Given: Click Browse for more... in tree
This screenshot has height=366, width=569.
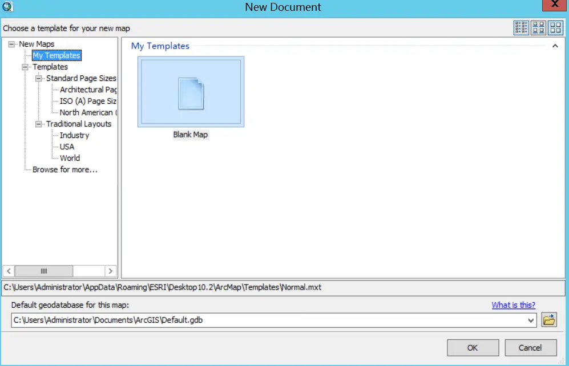Looking at the screenshot, I should point(65,169).
